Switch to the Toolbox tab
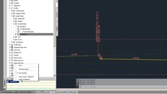The width and height of the screenshot is (167, 94). click(x=57, y=29)
